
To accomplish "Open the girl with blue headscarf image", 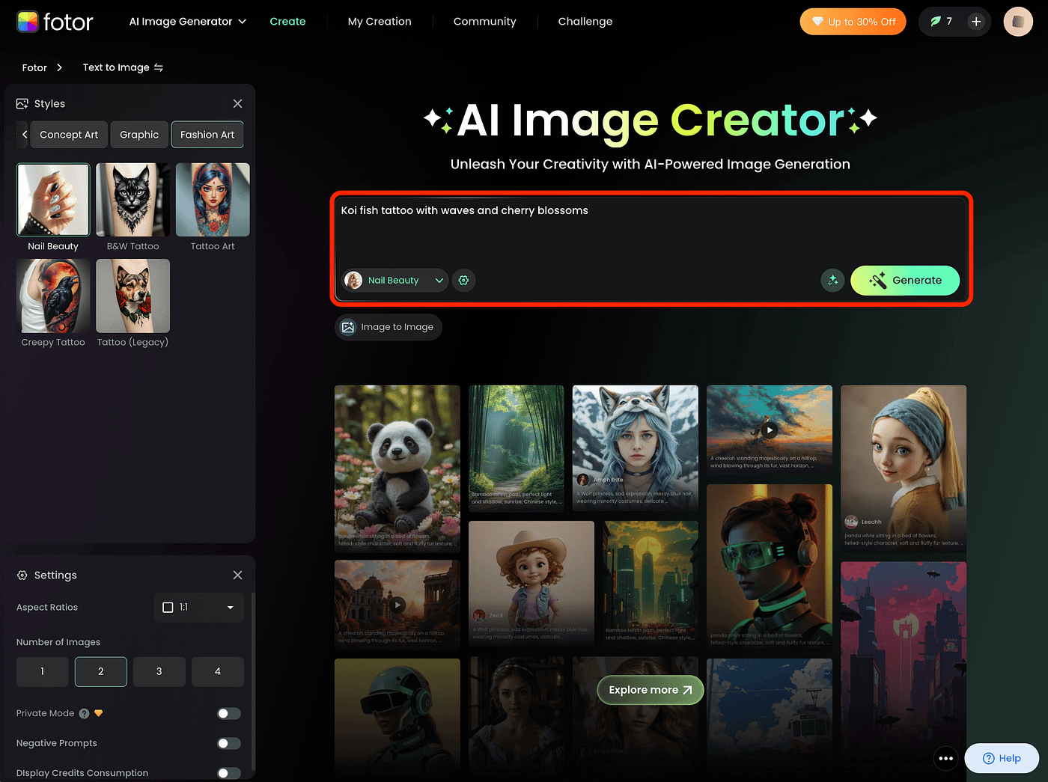I will (904, 468).
